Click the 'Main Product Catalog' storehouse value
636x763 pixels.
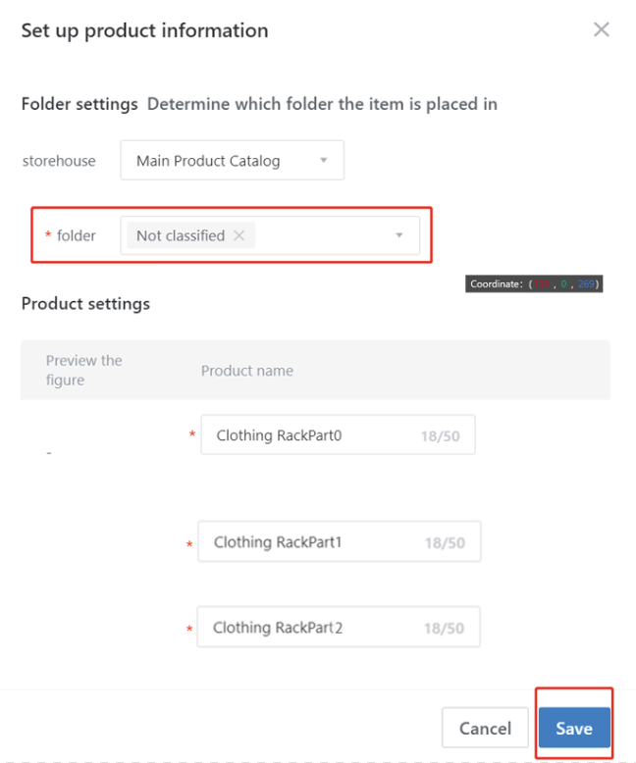(208, 161)
